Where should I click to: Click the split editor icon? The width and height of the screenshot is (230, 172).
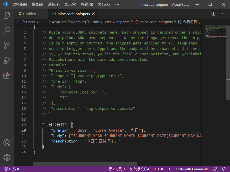tap(213, 14)
